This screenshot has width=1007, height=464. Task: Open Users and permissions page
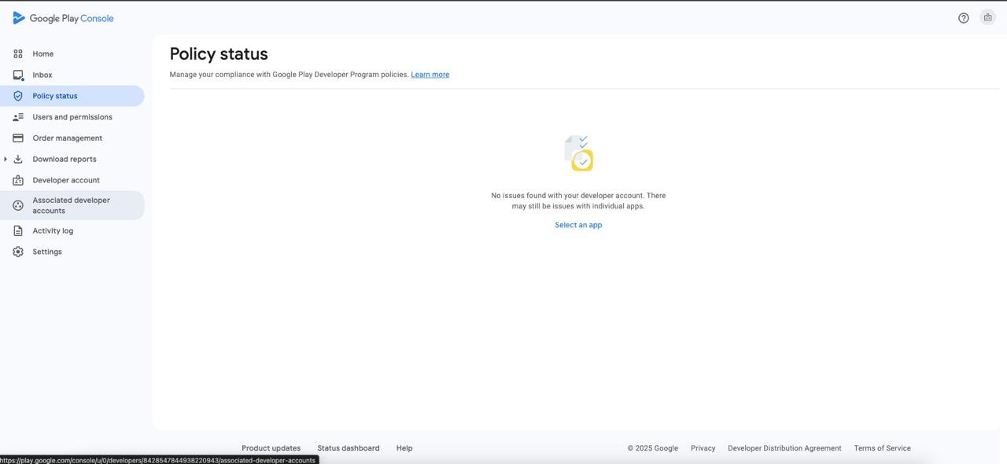(x=72, y=117)
